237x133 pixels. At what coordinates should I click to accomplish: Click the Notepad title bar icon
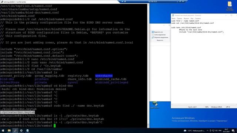(x=173, y=16)
